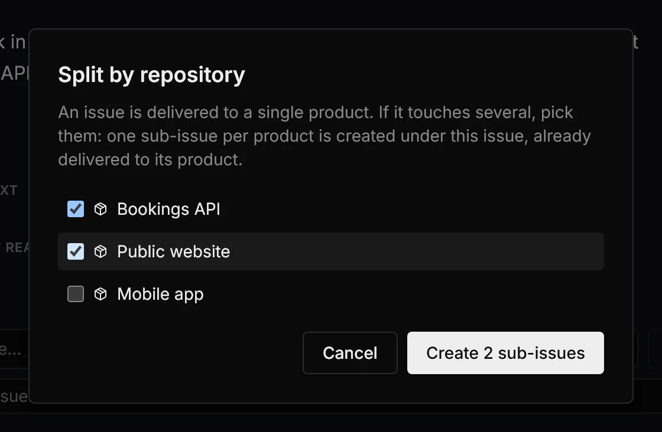Screen dimensions: 662x432
Task: Create 2 sub-issues
Action: pyautogui.click(x=505, y=353)
